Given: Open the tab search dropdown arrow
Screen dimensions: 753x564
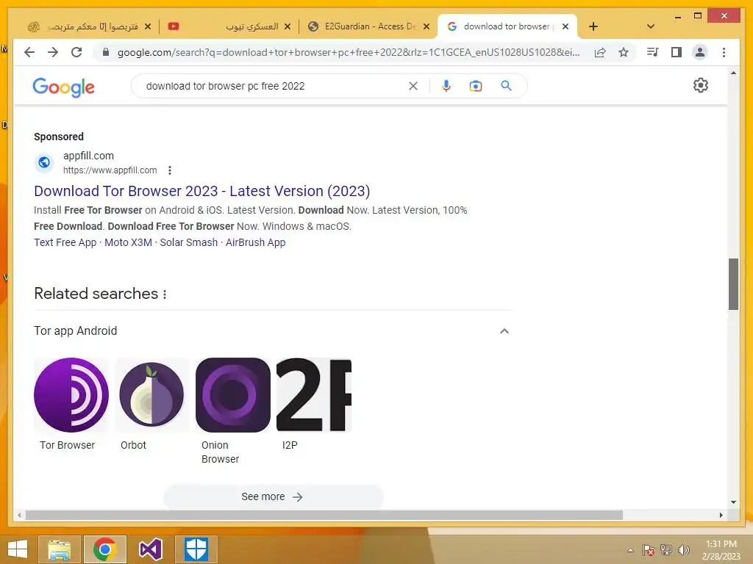Looking at the screenshot, I should pos(651,26).
